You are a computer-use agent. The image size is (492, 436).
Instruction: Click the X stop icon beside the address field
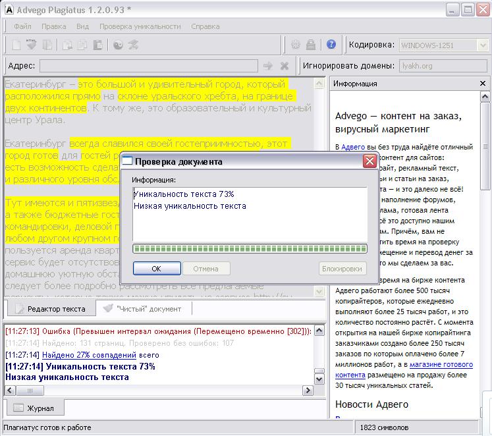(x=285, y=66)
